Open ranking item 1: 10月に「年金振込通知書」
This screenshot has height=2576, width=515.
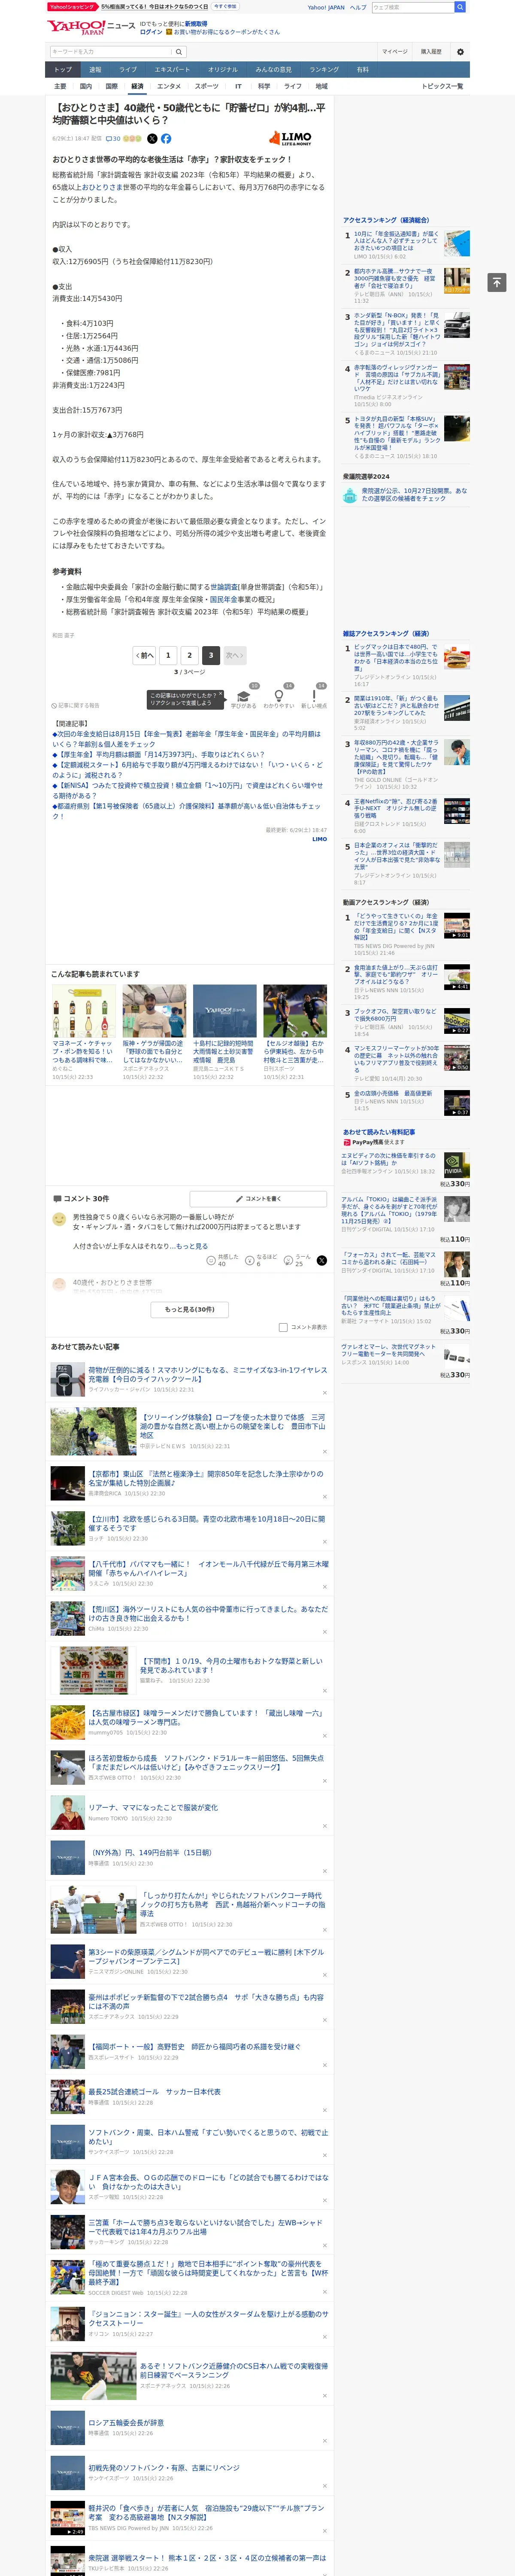(396, 240)
